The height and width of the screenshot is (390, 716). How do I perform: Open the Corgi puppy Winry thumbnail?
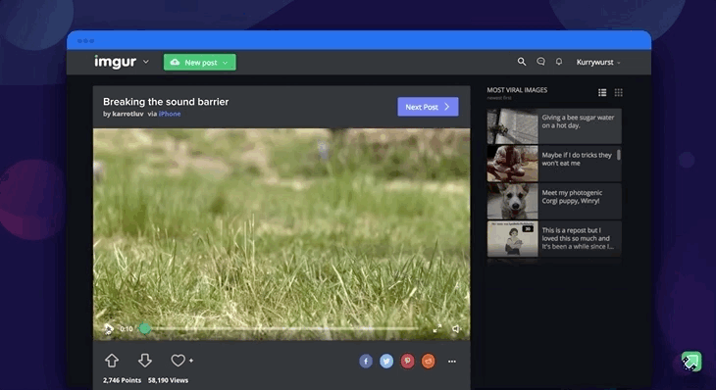pos(512,201)
